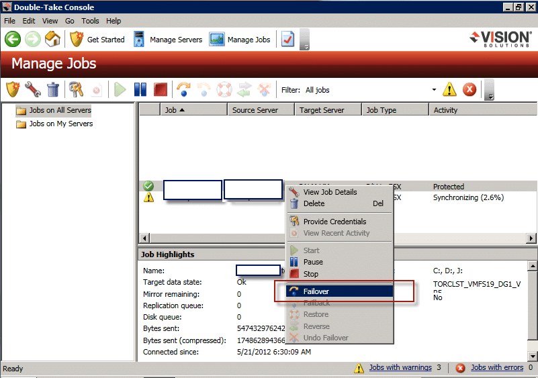The image size is (538, 378).
Task: Click the View Recent Activity toolbar icon
Action: click(x=97, y=90)
